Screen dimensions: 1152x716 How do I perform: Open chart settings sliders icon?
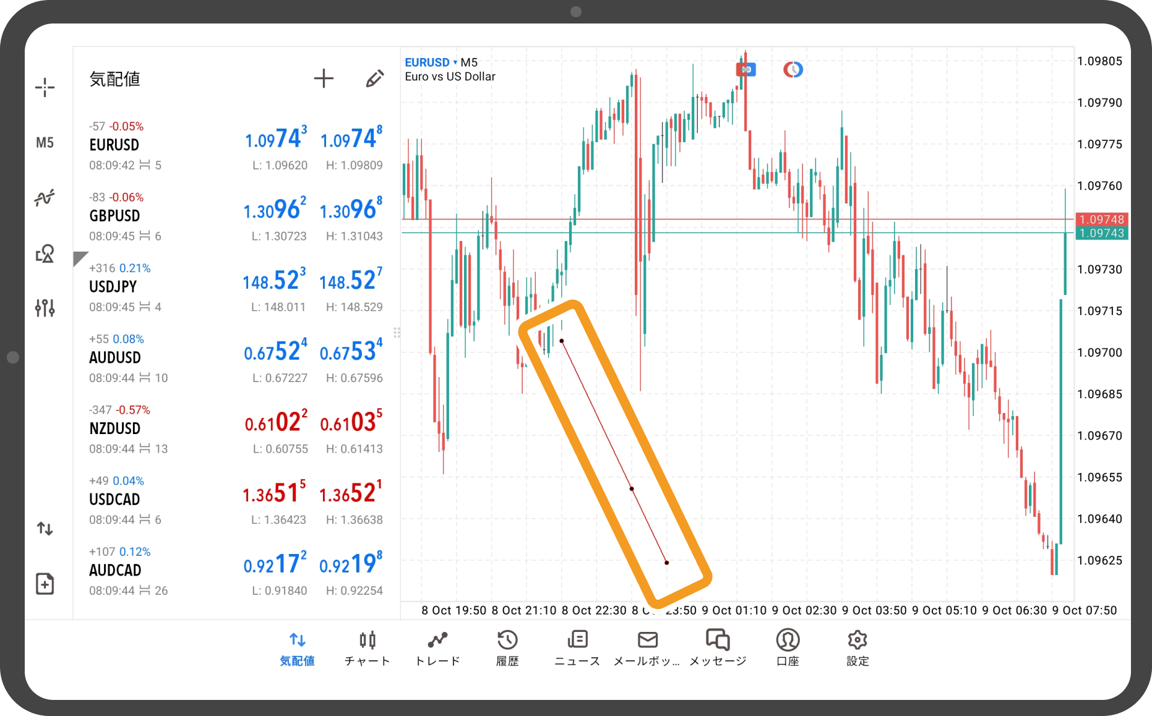pos(45,307)
